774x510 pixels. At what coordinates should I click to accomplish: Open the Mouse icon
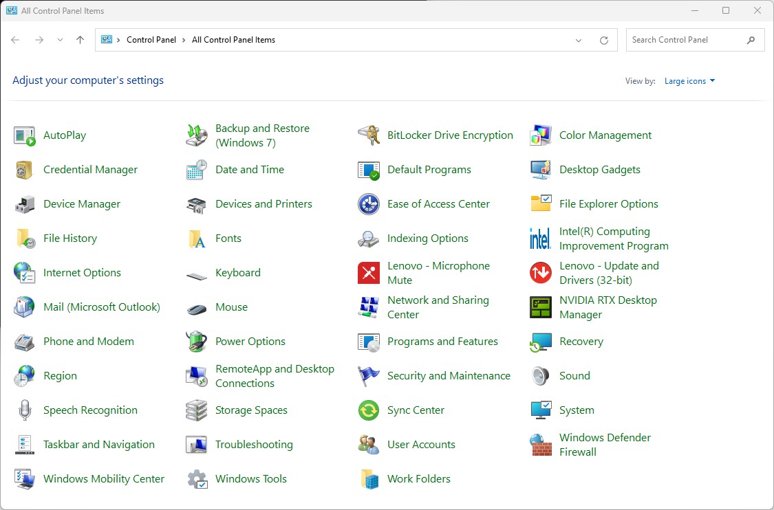[197, 310]
